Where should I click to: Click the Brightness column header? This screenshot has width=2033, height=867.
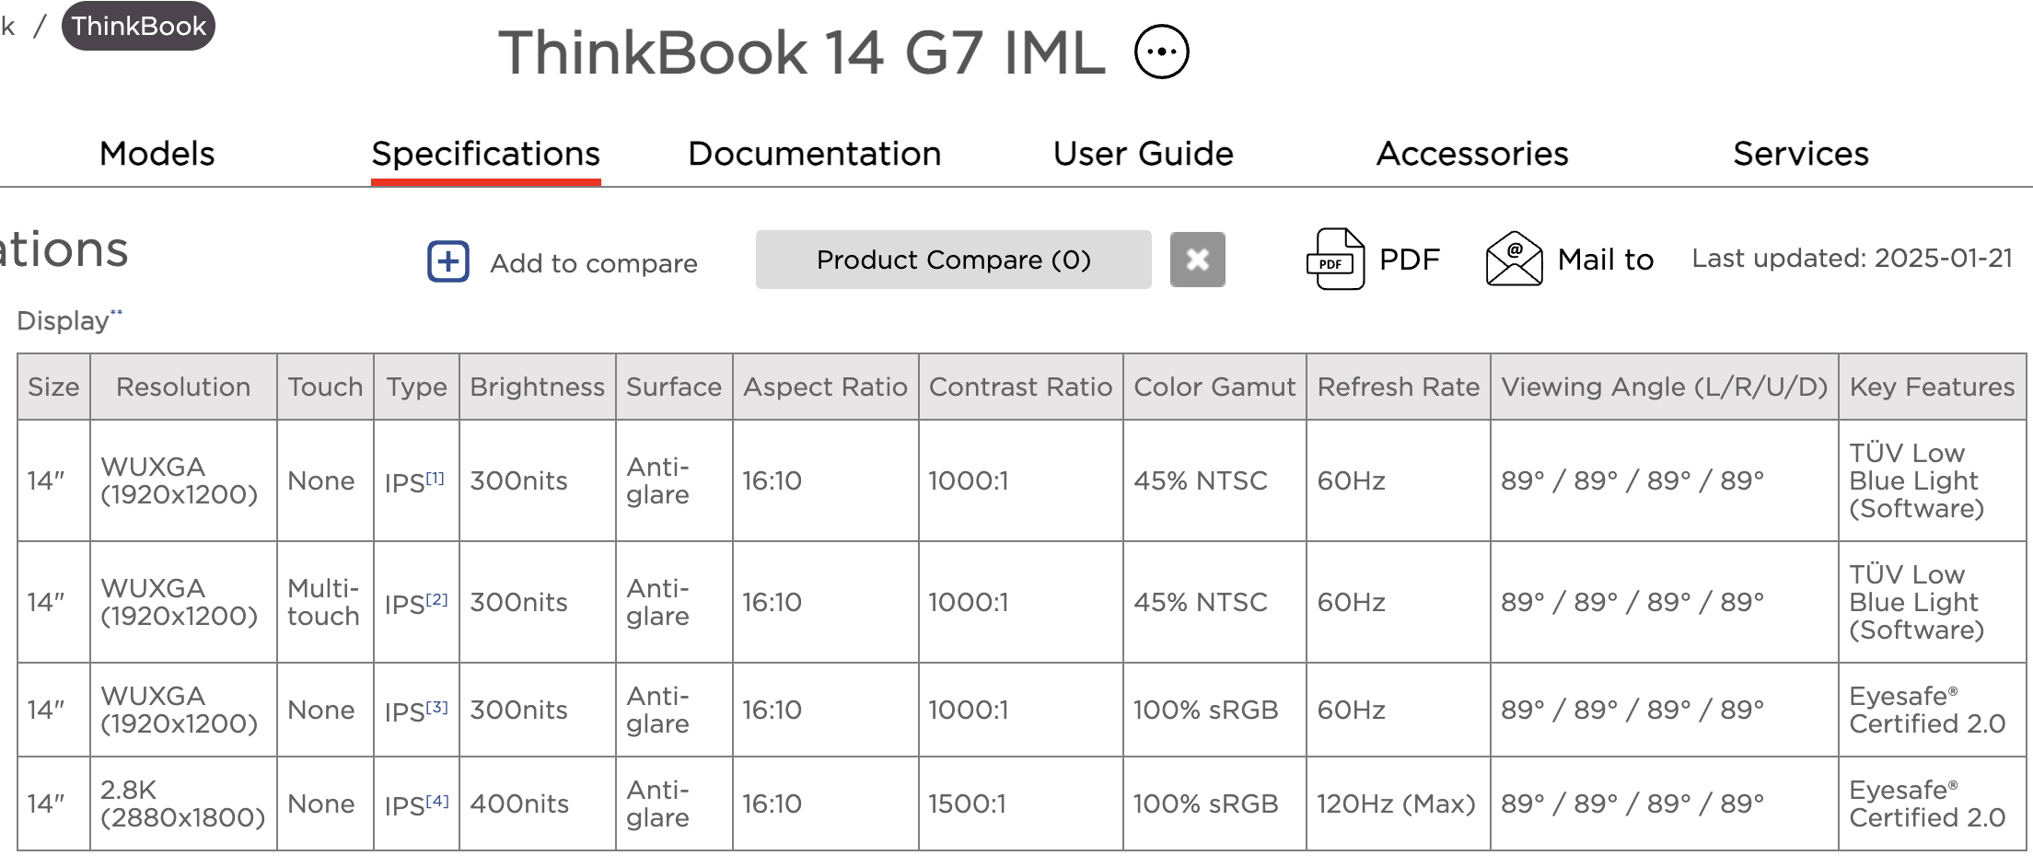pos(537,387)
